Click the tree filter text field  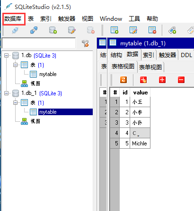tap(39, 43)
